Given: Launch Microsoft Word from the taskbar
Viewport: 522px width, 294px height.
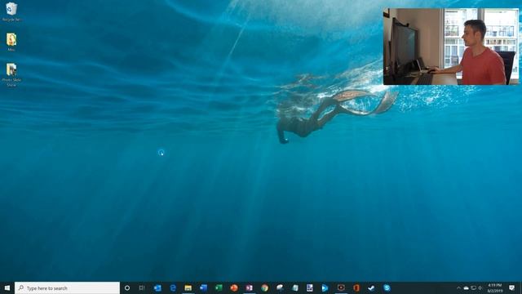Looking at the screenshot, I should click(203, 288).
